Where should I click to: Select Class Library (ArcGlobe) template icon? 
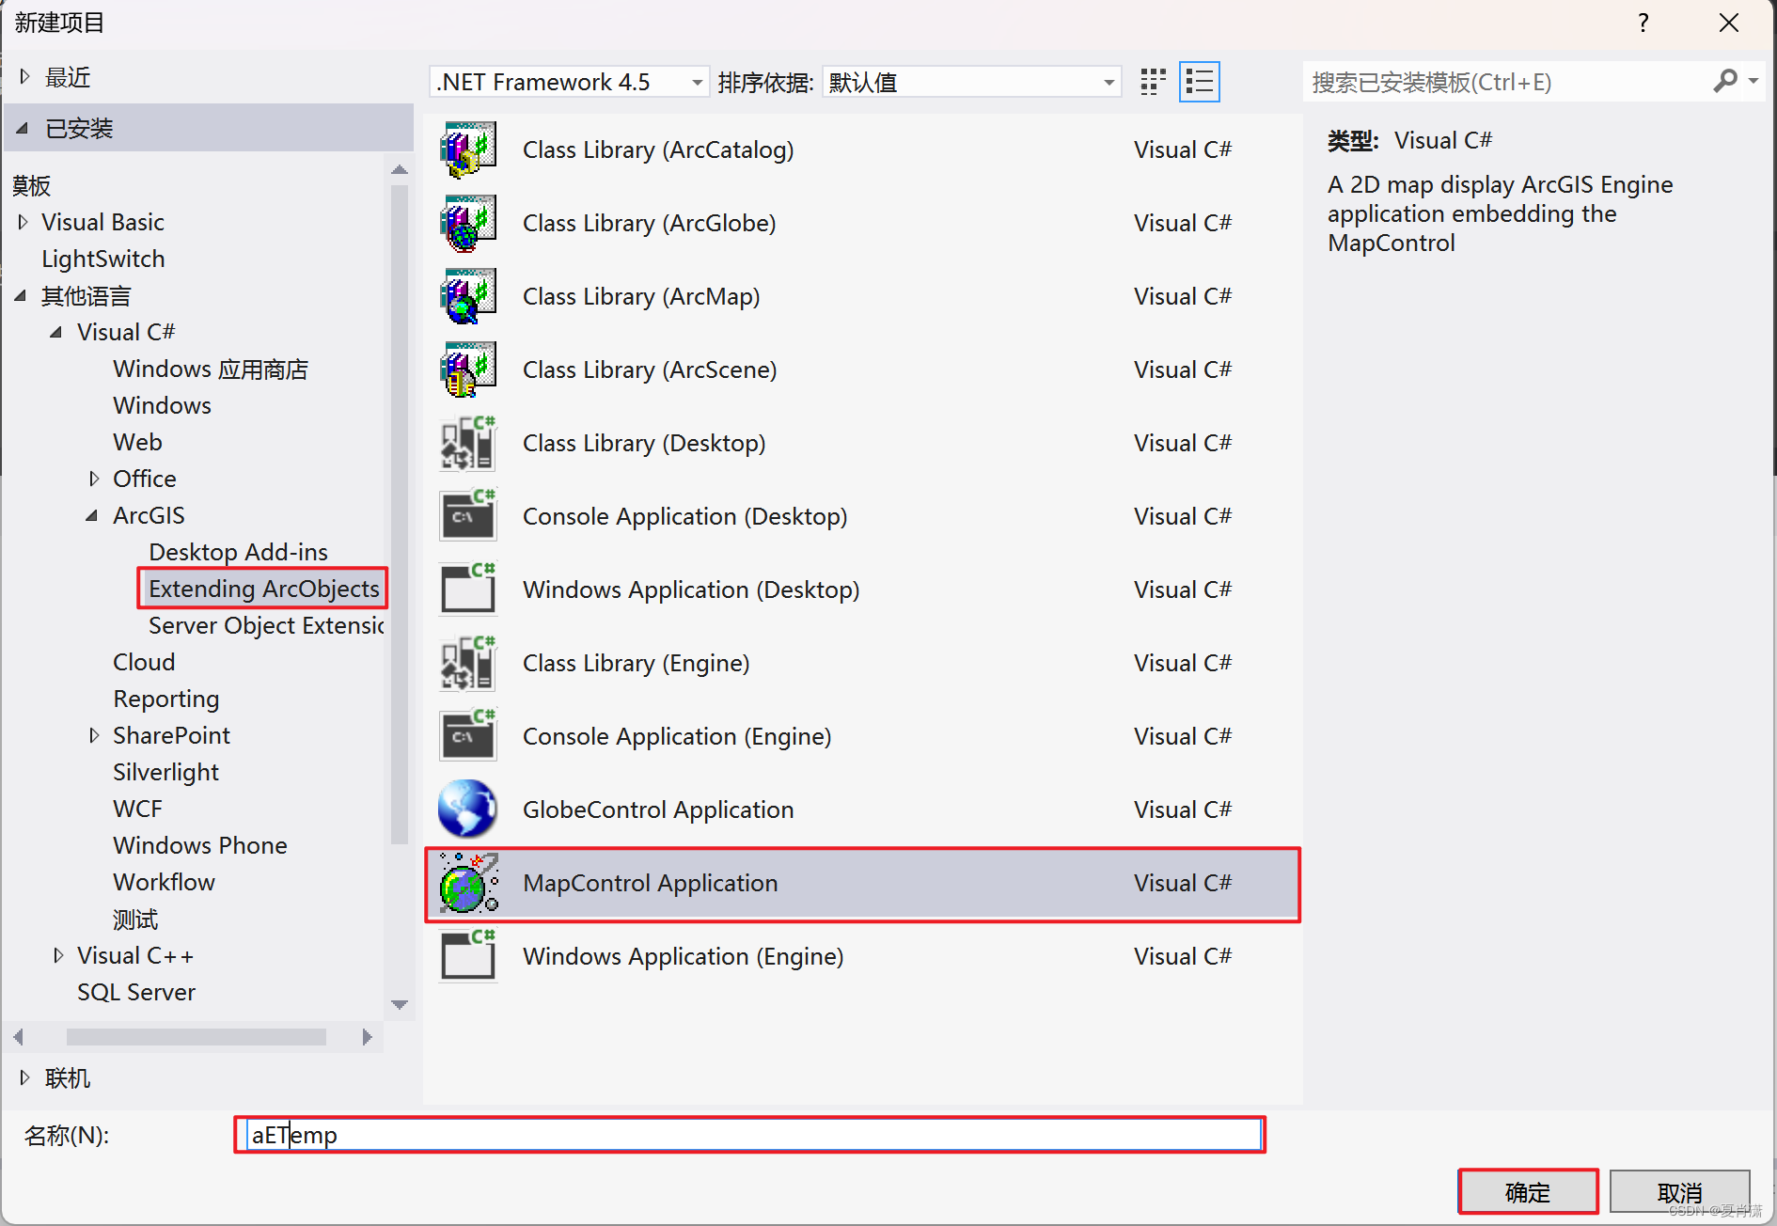pos(468,223)
